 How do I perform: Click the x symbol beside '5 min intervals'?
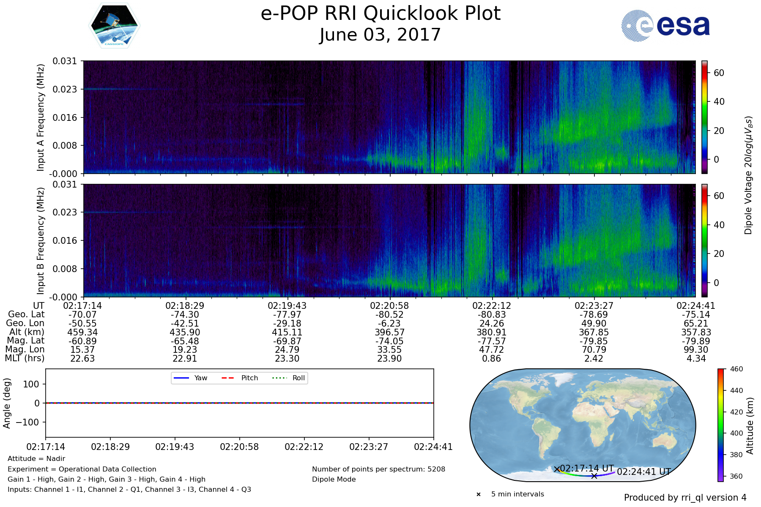[479, 494]
